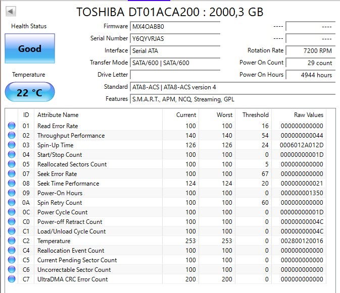This screenshot has height=293, width=340.
Task: Click the status orb for Uncorrectable Sector Count
Action: 12,269
